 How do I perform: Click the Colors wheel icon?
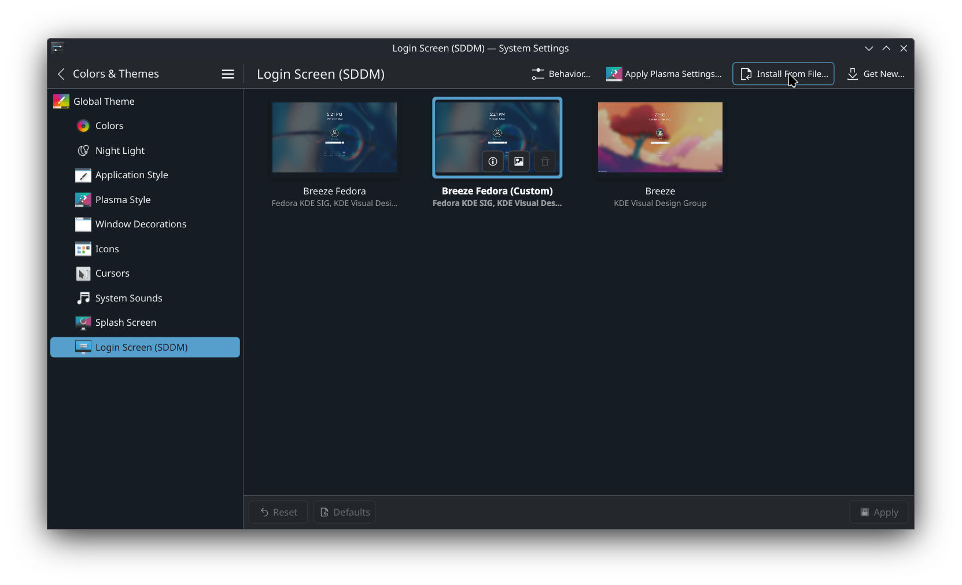point(83,126)
